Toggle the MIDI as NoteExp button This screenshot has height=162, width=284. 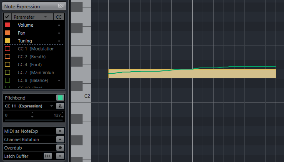tap(60, 131)
